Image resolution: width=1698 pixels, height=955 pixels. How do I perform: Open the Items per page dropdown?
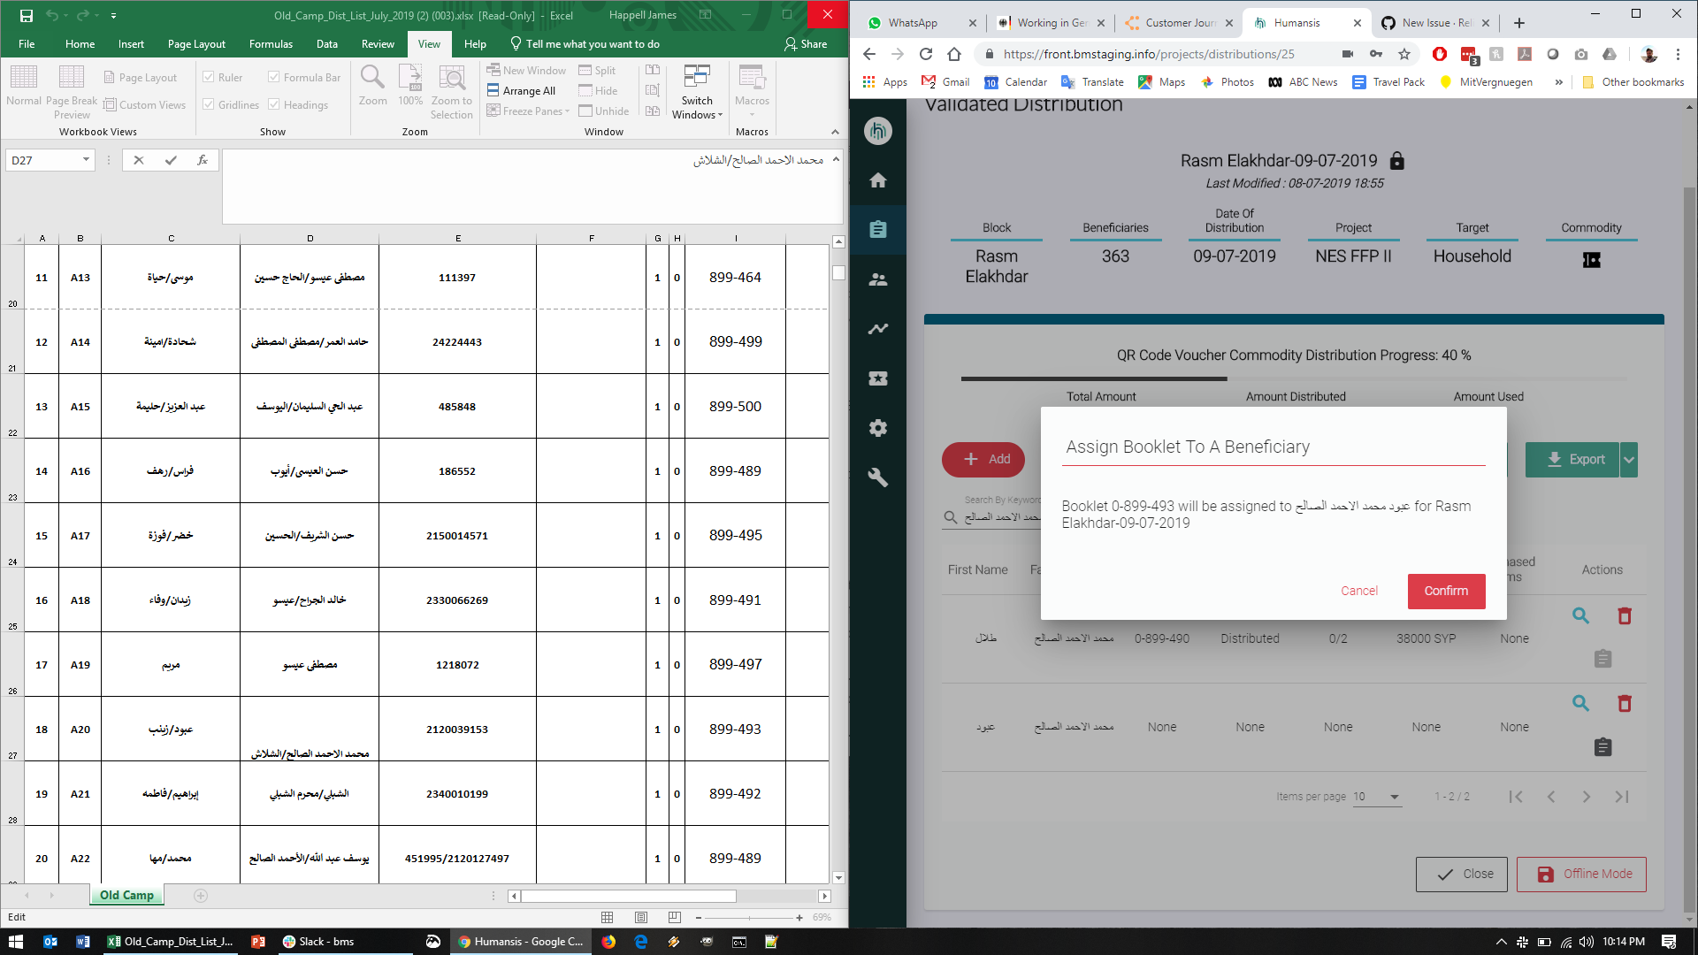click(x=1377, y=797)
